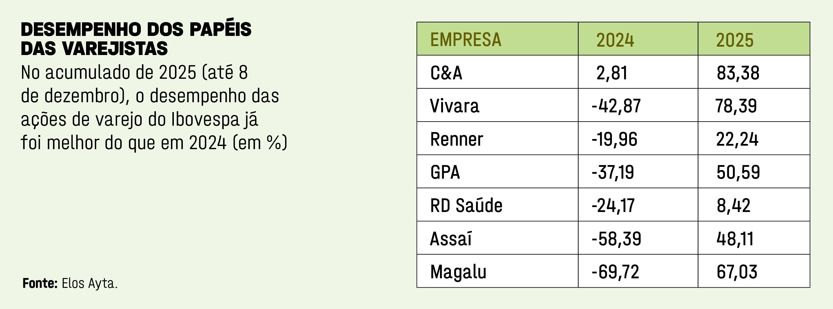Click C&A's 2025 value 83,38
The width and height of the screenshot is (833, 309).
coord(738,73)
